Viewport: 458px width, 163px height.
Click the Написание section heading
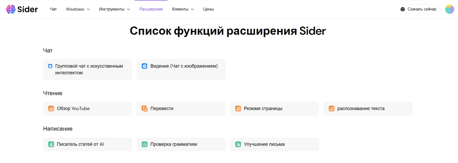(x=58, y=129)
